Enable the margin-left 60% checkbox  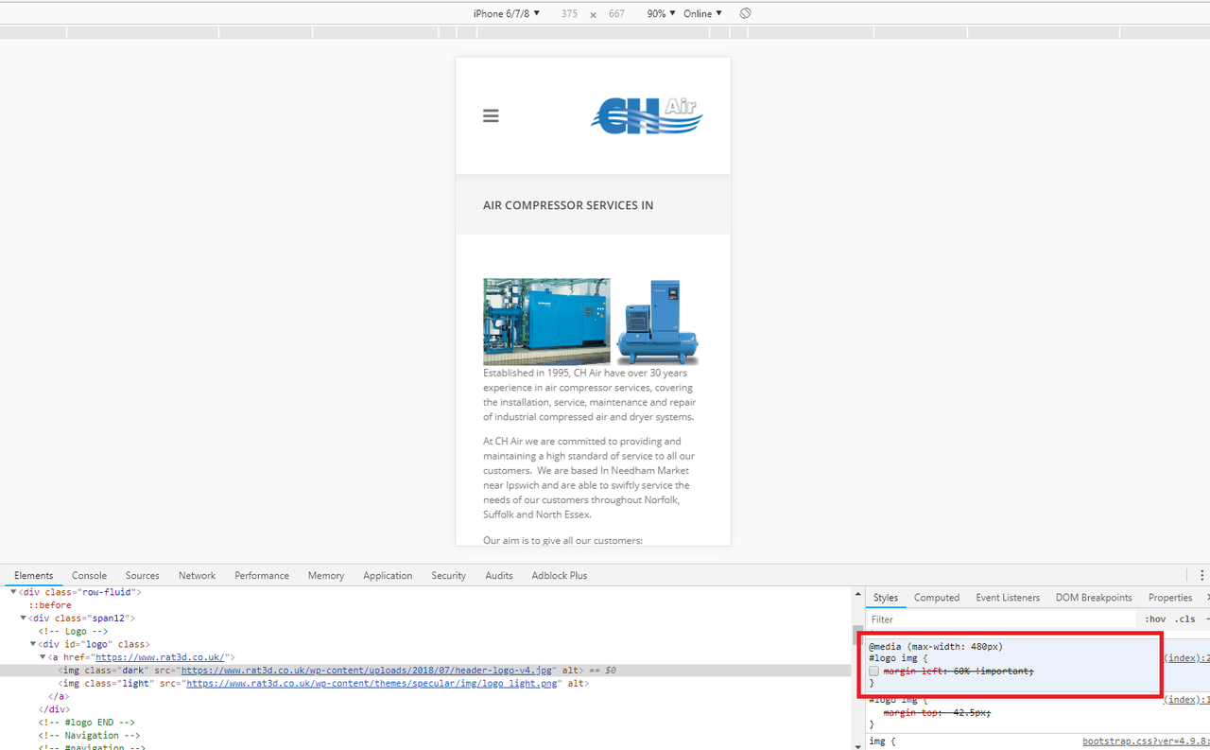874,672
